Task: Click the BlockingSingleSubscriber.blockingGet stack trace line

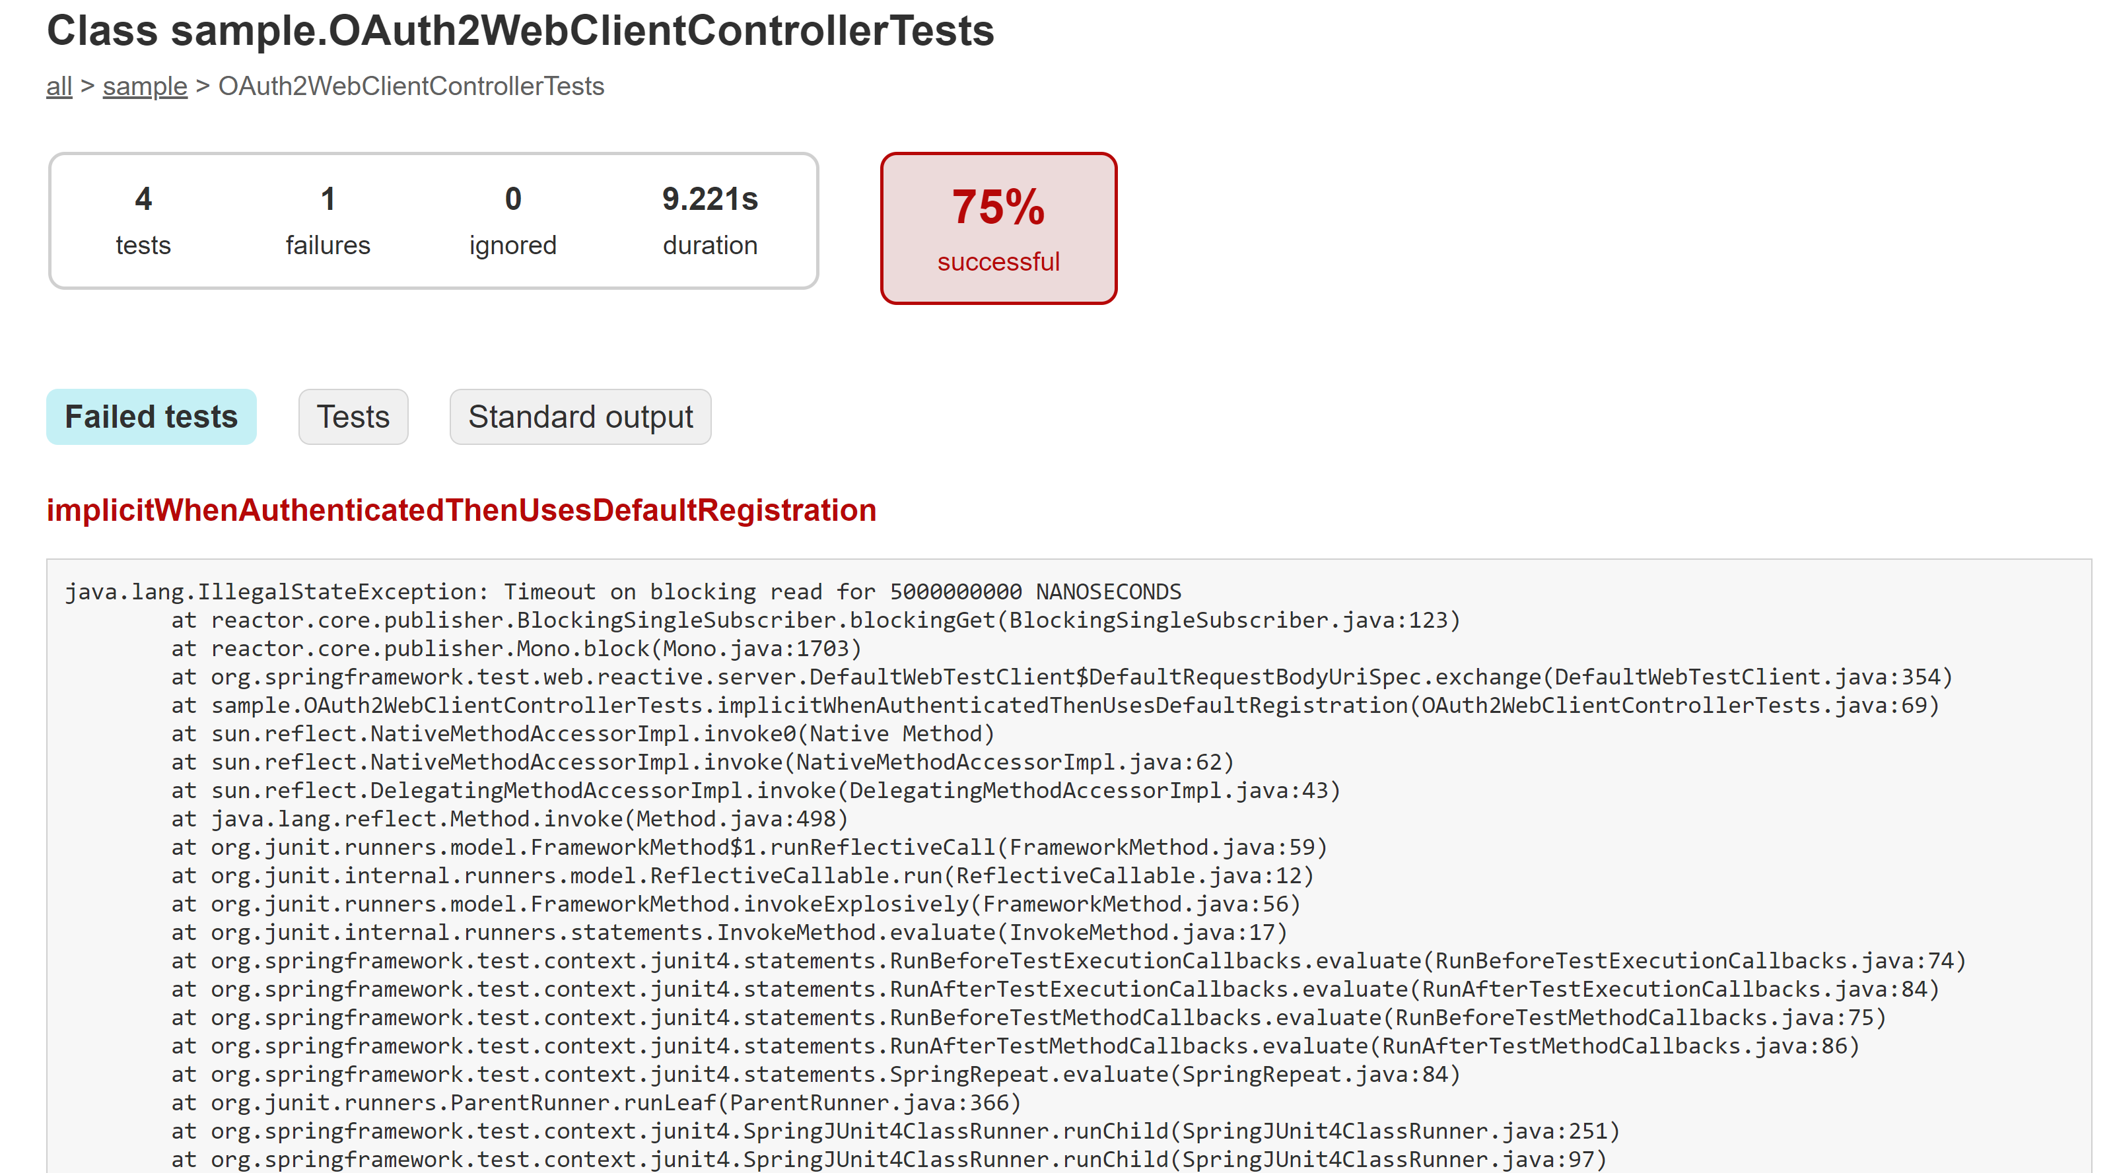Action: click(x=815, y=620)
